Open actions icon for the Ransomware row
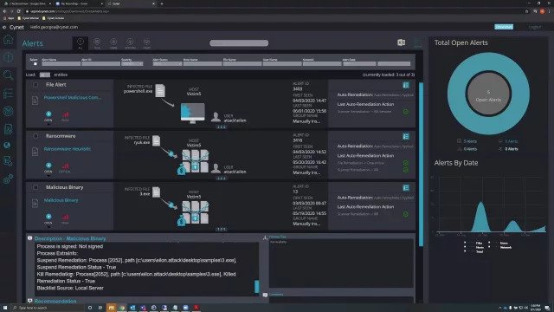 point(406,137)
